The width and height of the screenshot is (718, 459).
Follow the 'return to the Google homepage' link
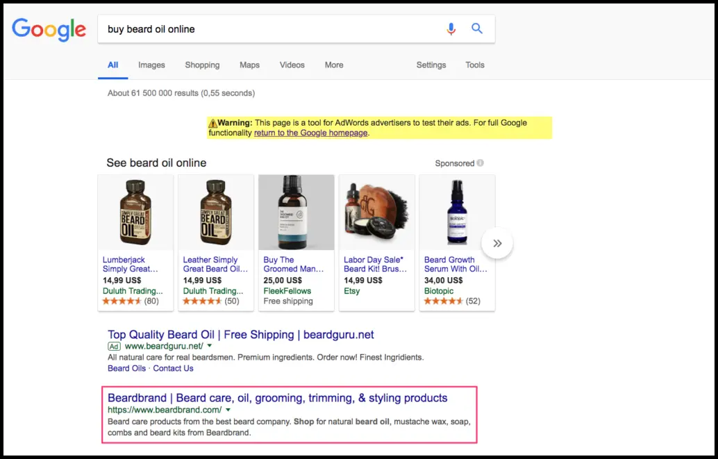(x=311, y=133)
